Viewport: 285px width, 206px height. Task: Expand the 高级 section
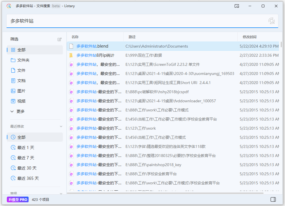pyautogui.click(x=61, y=193)
